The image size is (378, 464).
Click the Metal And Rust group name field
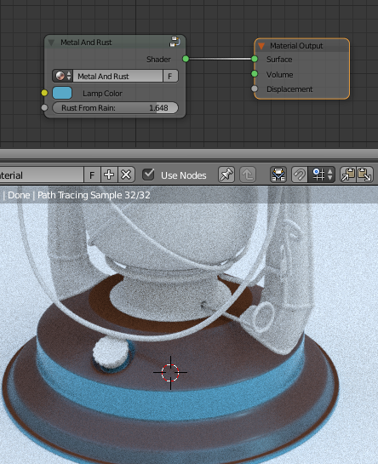117,76
